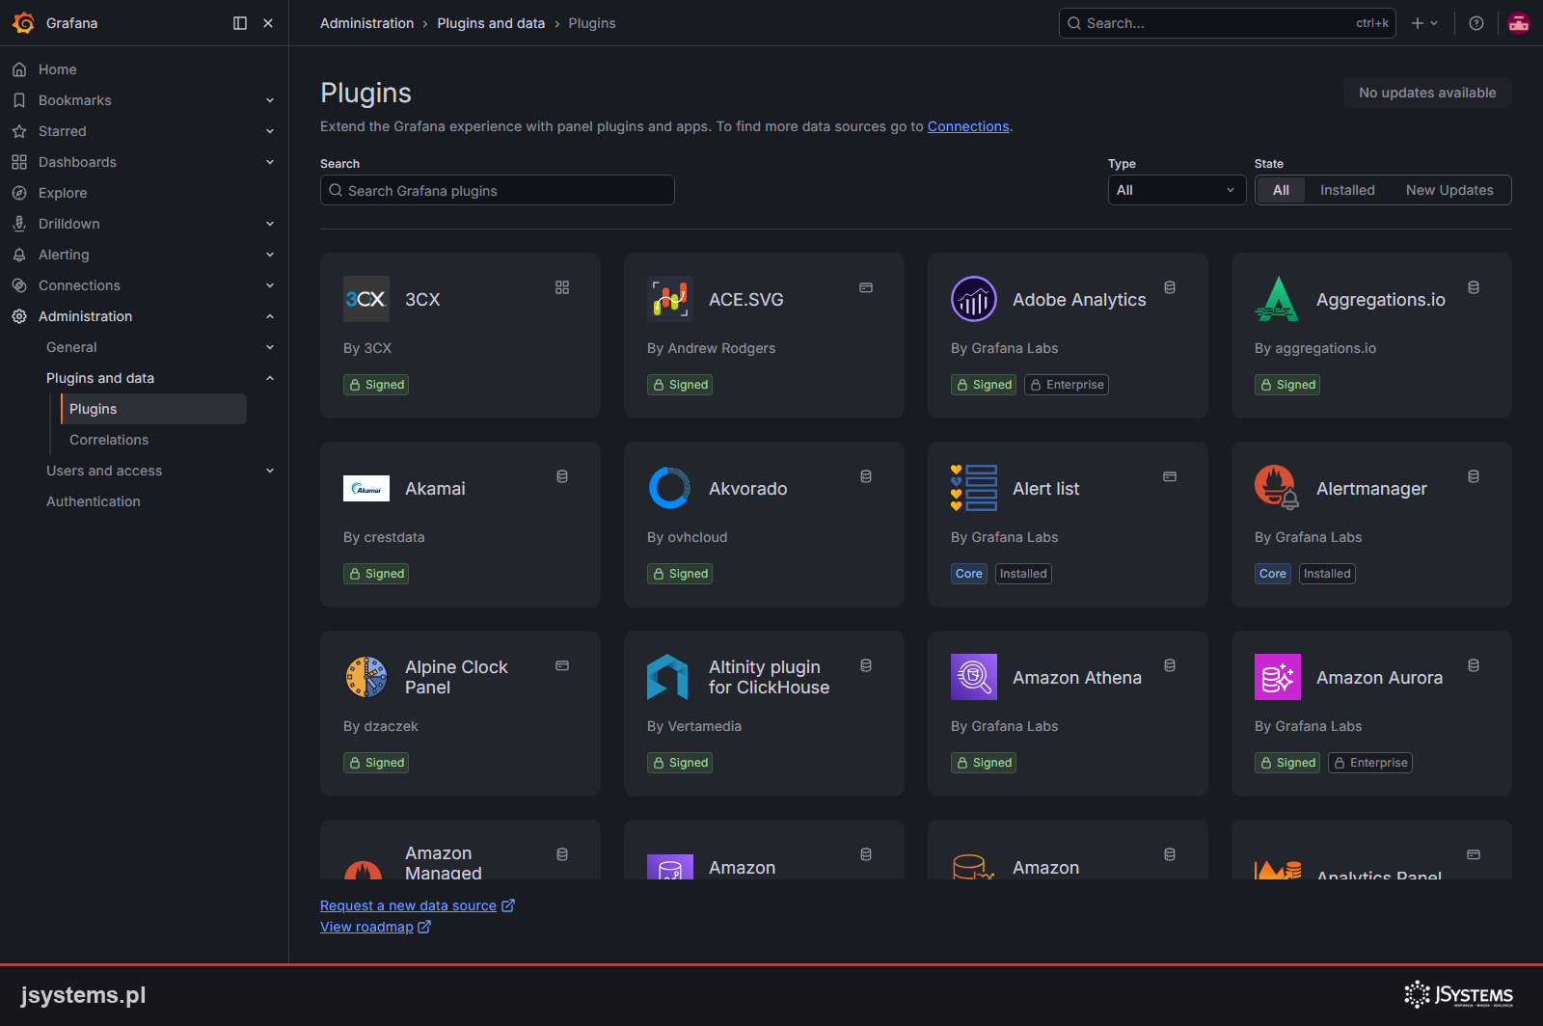1543x1026 pixels.
Task: Open the Alert list plugin logo
Action: [974, 488]
